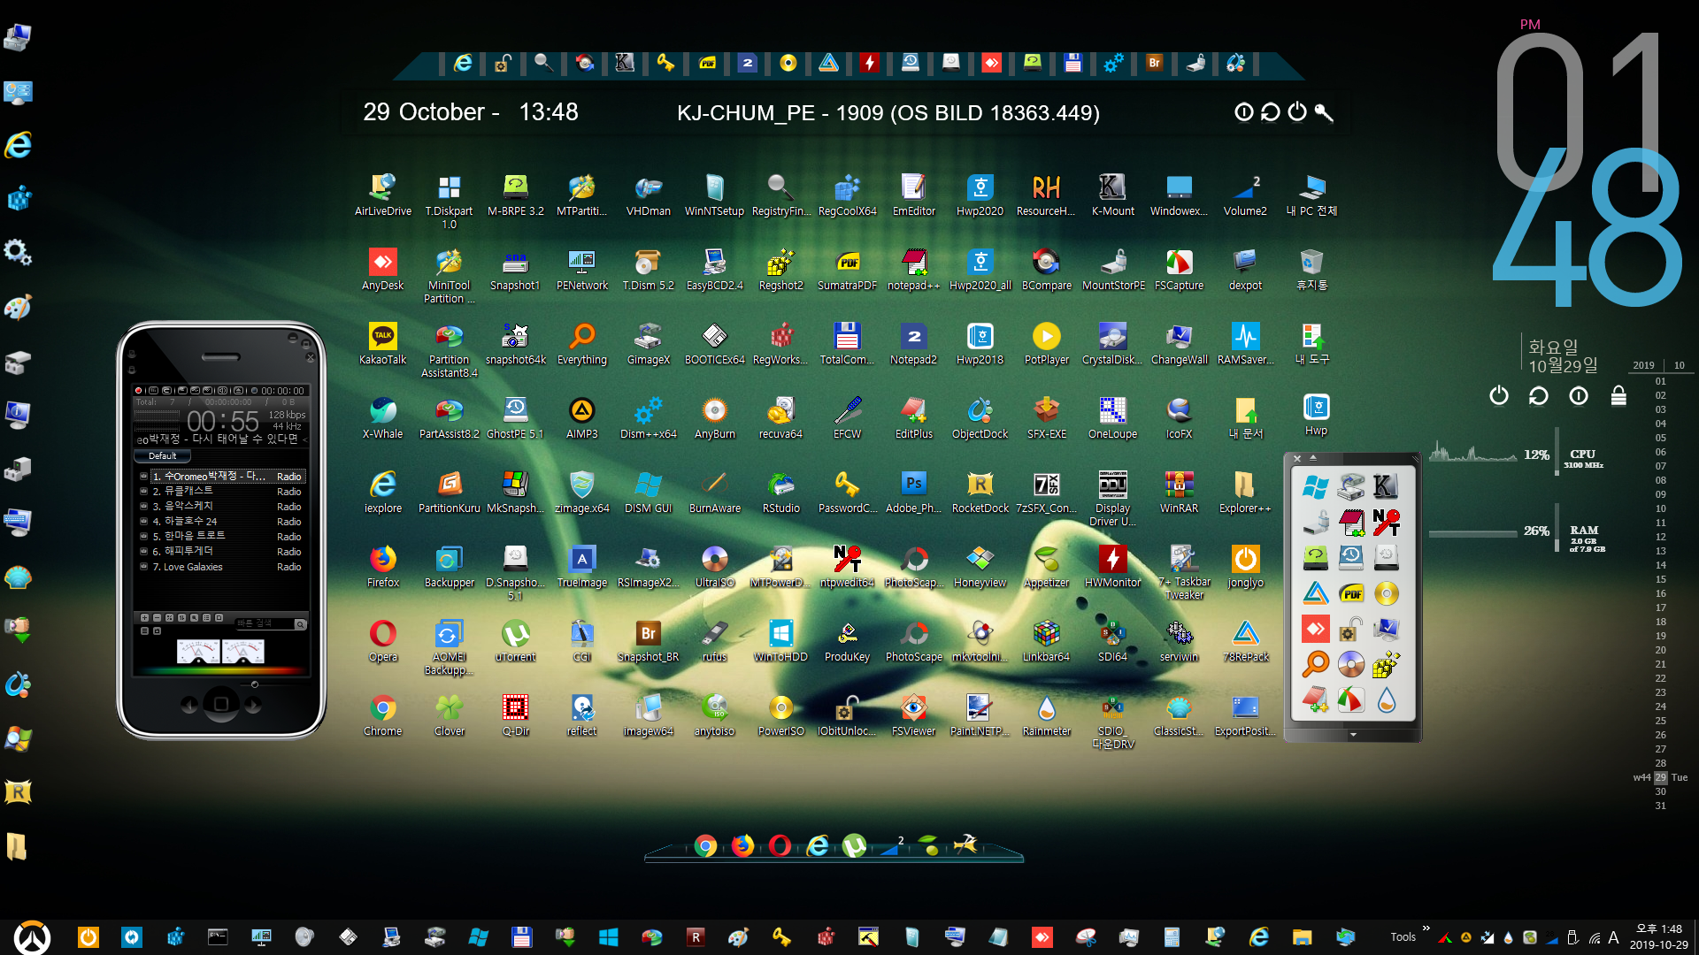The height and width of the screenshot is (955, 1699).
Task: Expand the launcher panel's bottom arrow
Action: (1353, 735)
